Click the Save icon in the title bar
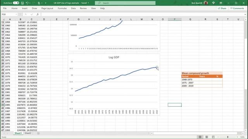The width and height of the screenshot is (248, 139). point(22,3)
